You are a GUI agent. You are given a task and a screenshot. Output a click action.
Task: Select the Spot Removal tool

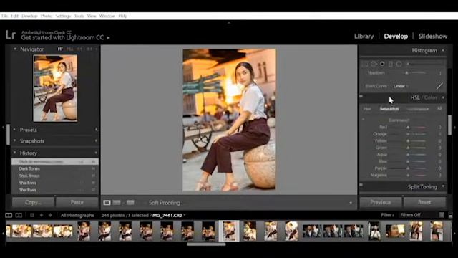coord(374,64)
